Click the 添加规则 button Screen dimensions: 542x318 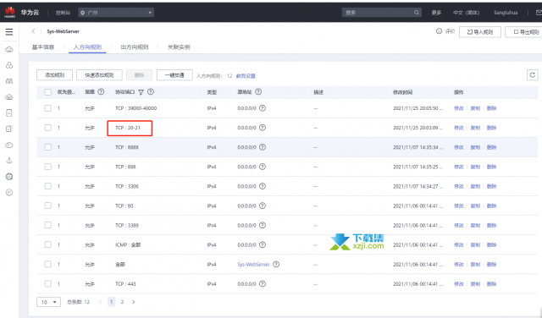[x=54, y=75]
